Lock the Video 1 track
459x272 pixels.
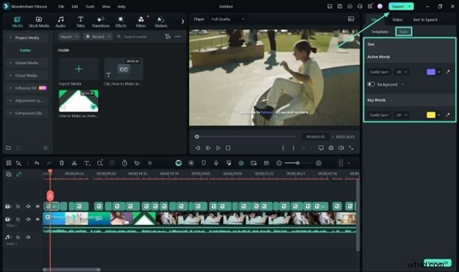coord(18,219)
